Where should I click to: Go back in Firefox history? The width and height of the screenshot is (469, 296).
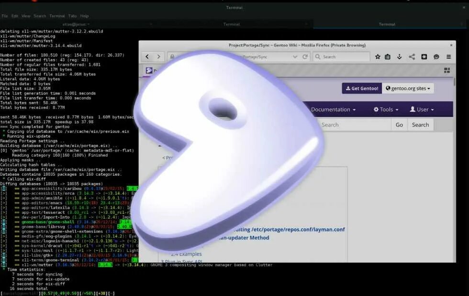click(147, 57)
